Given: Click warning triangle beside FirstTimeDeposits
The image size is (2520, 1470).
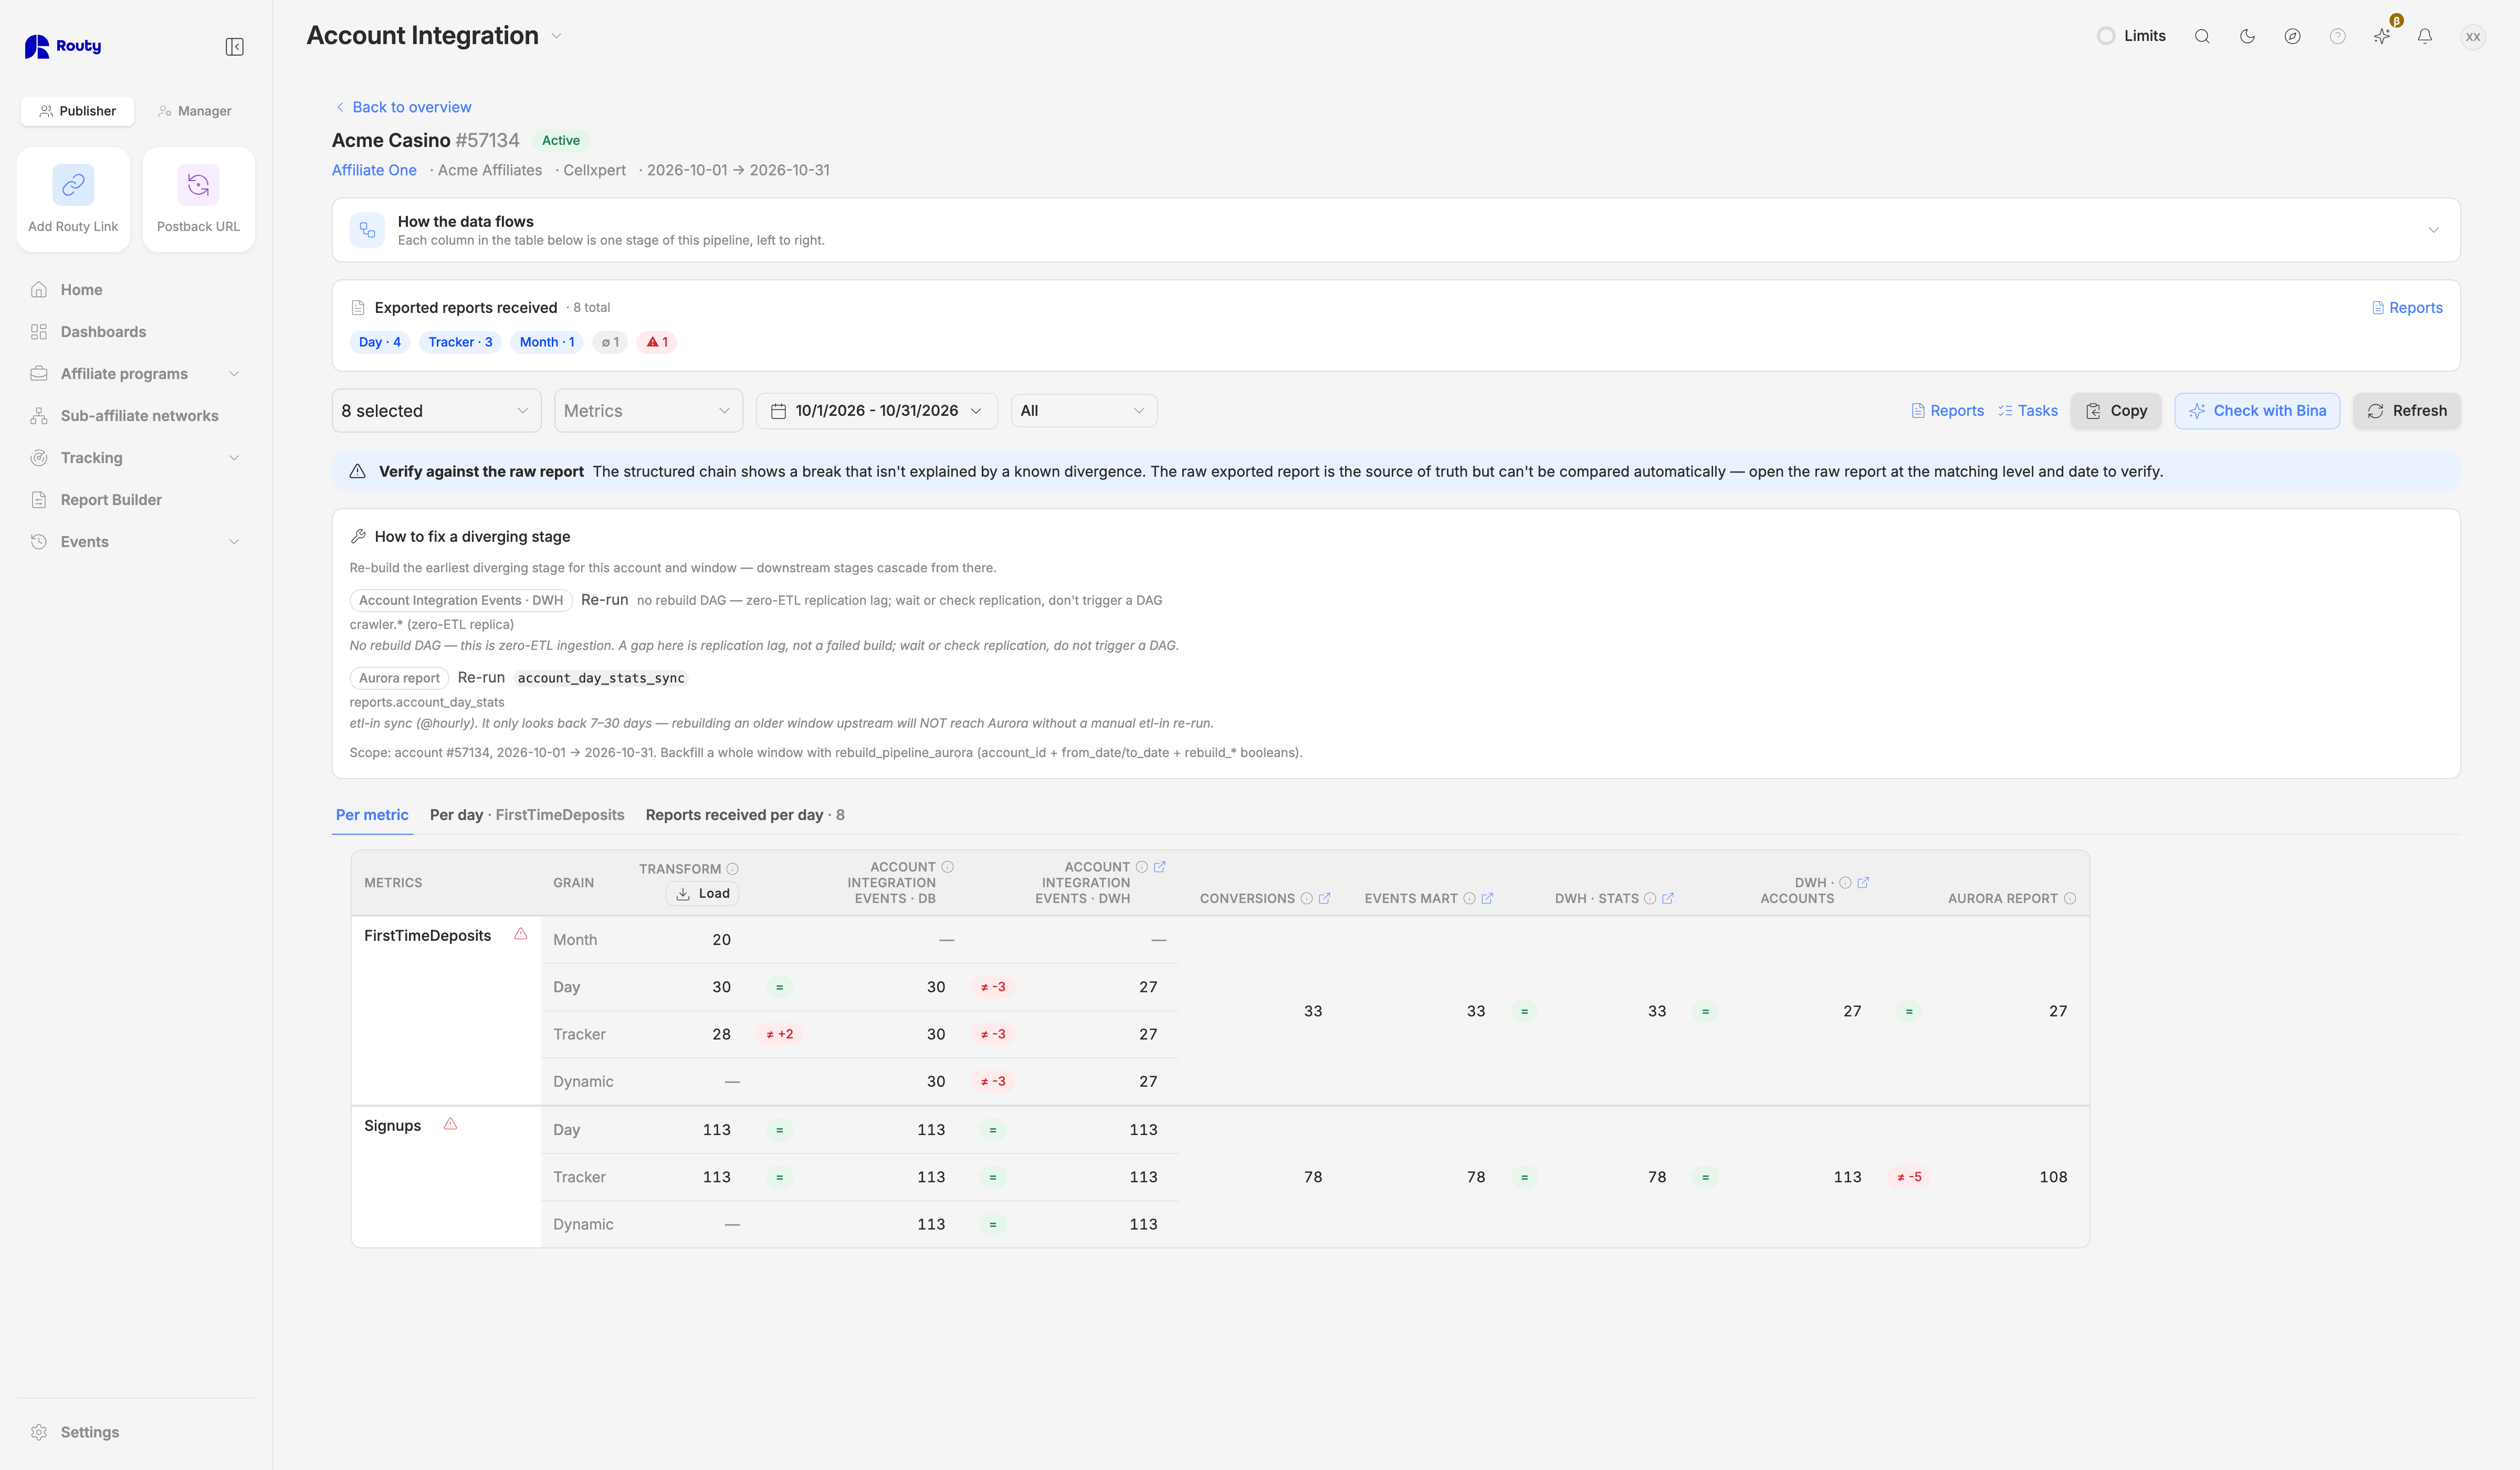Looking at the screenshot, I should [x=521, y=934].
